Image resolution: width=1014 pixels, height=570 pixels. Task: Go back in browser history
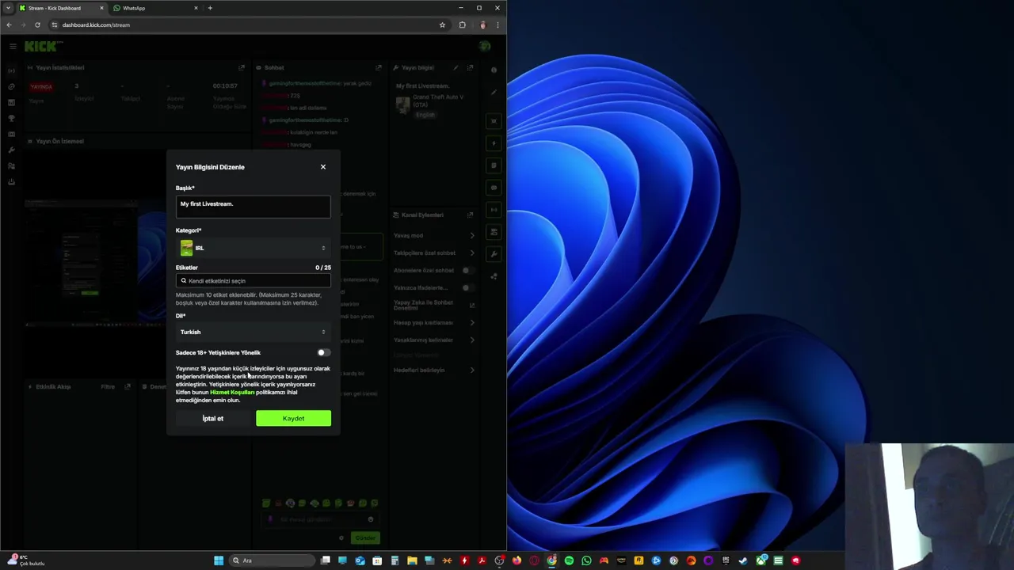[x=9, y=25]
